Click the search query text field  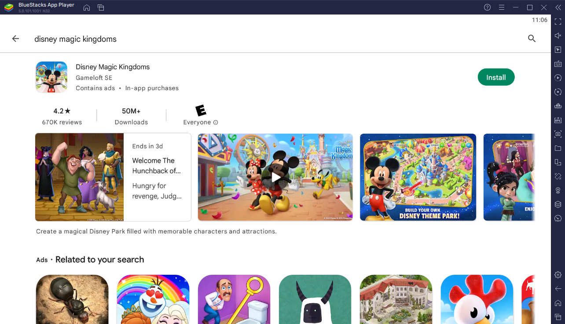(76, 39)
